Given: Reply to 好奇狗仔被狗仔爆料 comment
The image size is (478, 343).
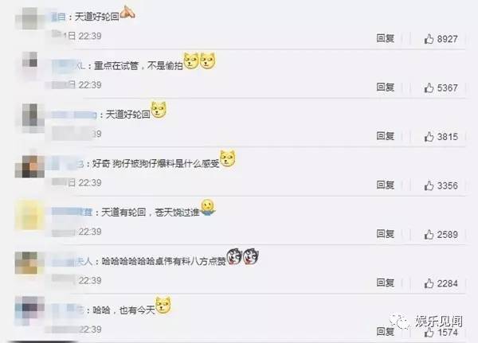Looking at the screenshot, I should [x=386, y=185].
